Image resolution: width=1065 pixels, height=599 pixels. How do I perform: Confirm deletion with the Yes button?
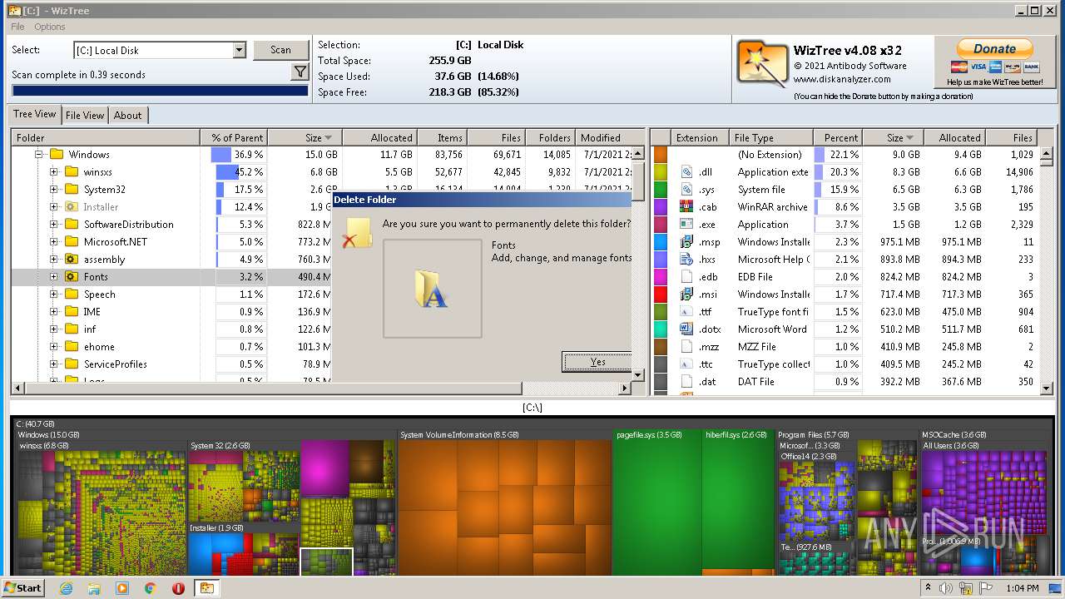coord(597,361)
